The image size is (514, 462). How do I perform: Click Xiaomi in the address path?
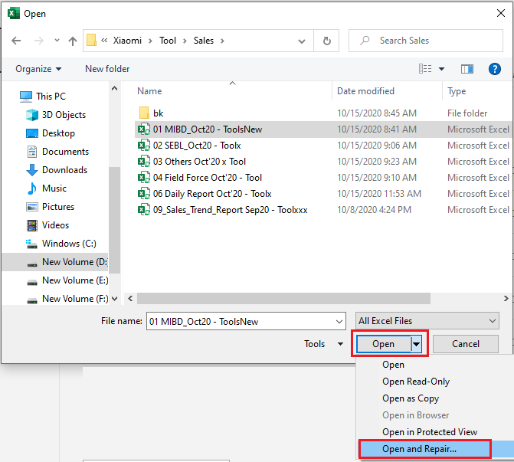[127, 41]
